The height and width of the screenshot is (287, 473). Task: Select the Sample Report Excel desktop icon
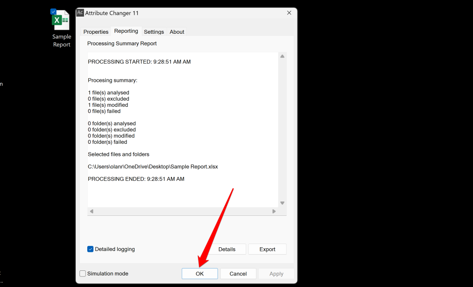point(61,21)
